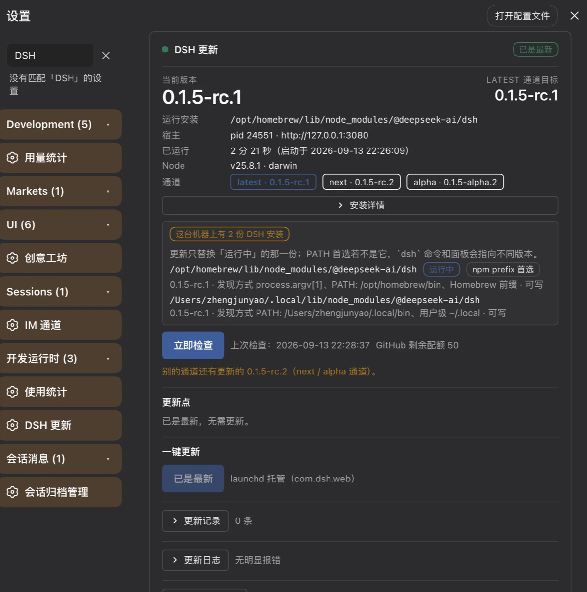The image size is (587, 592).
Task: Click chevron icon on 更新记录 button
Action: (x=175, y=521)
